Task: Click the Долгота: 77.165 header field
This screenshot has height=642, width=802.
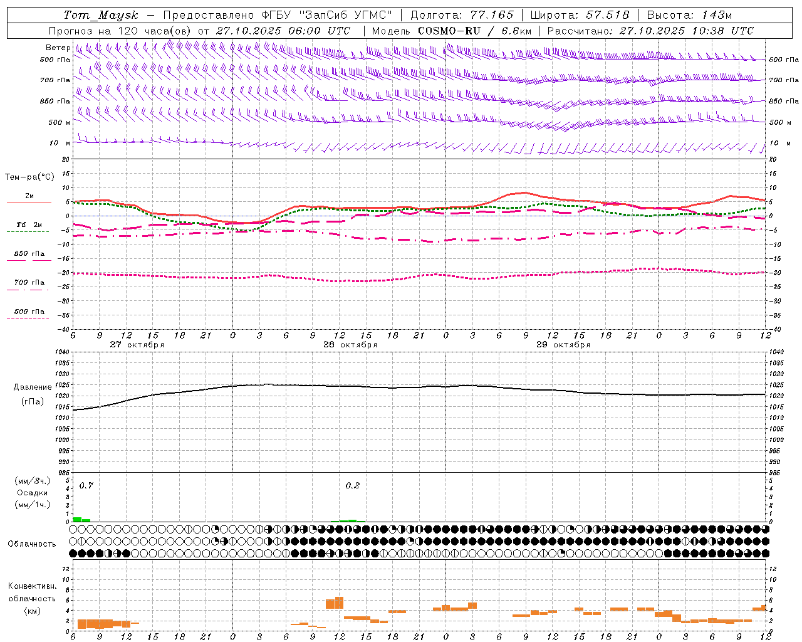Action: (462, 15)
